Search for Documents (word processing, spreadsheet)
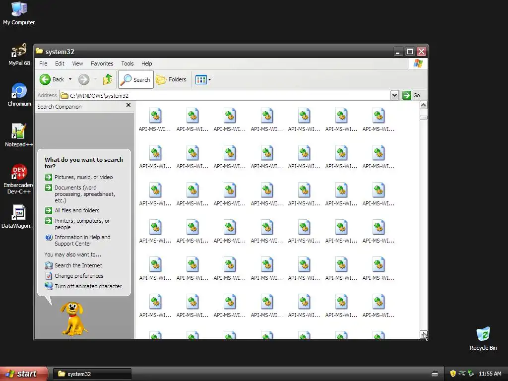Viewport: 508px width, 381px height. point(80,194)
